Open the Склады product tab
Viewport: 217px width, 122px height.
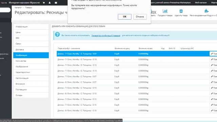pos(31,95)
